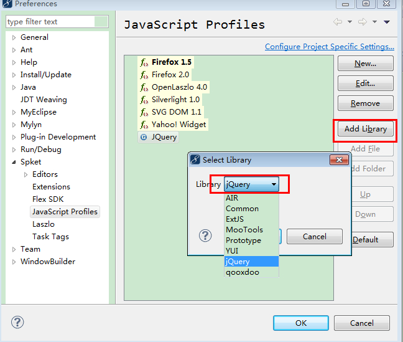Click the Remove button

pyautogui.click(x=366, y=103)
